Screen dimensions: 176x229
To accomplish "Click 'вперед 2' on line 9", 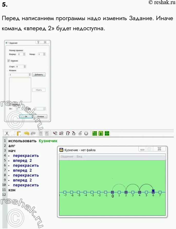I will [x=22, y=180].
